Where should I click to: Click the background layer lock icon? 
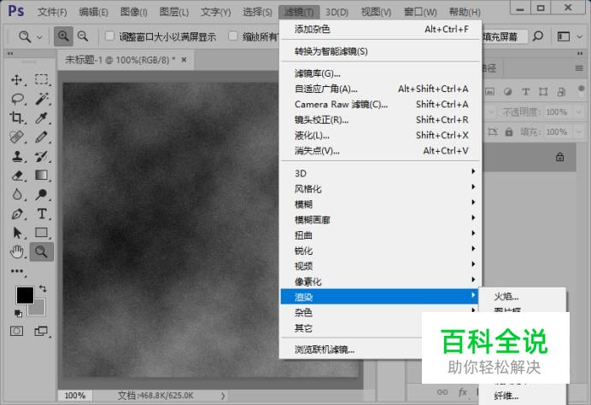click(560, 157)
